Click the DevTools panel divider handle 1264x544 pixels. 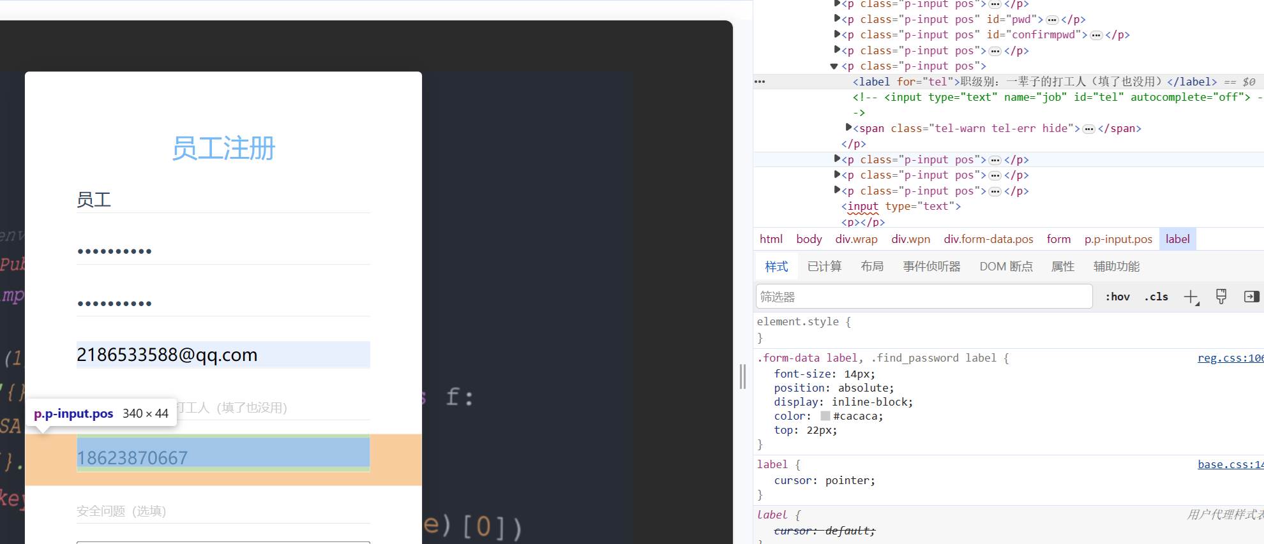tap(742, 376)
